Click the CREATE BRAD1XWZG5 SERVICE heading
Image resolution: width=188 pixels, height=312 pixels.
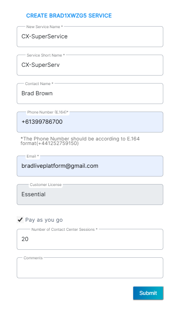tap(69, 16)
